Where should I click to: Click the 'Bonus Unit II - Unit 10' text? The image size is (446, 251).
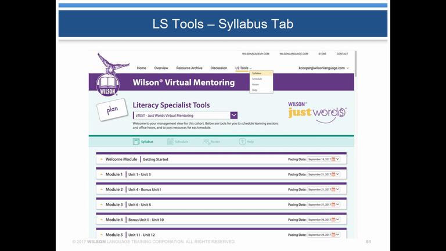point(146,220)
